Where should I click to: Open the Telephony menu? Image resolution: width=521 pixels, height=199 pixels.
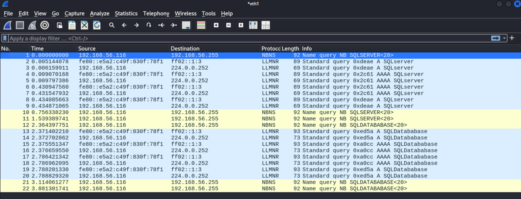[x=156, y=13]
